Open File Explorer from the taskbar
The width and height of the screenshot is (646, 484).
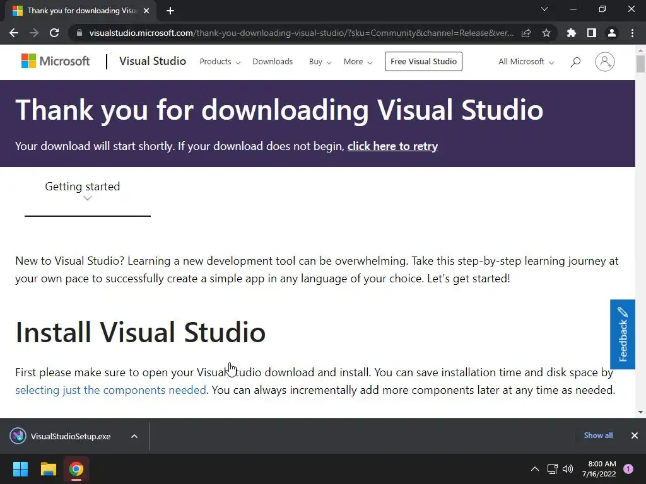click(x=48, y=469)
